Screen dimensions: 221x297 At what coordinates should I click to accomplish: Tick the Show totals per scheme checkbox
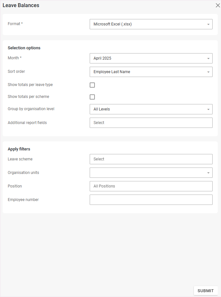point(92,97)
